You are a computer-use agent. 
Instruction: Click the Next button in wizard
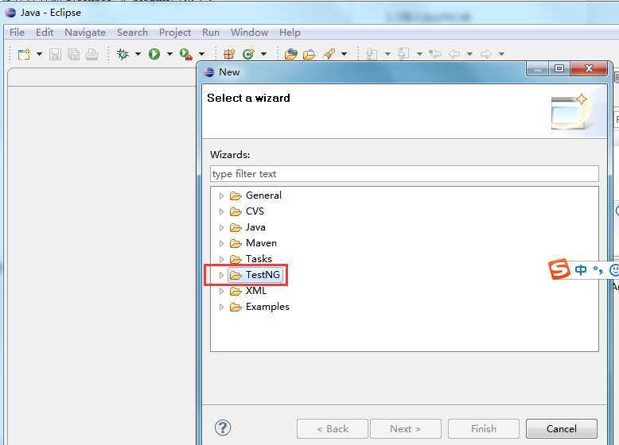pos(406,429)
